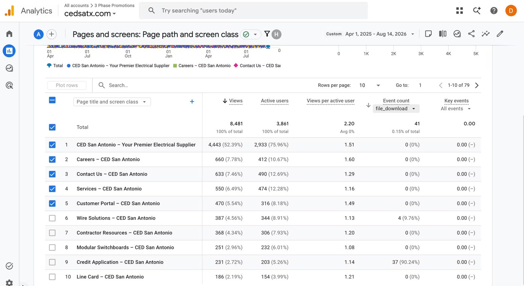Open the All events key events dropdown

[x=456, y=109]
